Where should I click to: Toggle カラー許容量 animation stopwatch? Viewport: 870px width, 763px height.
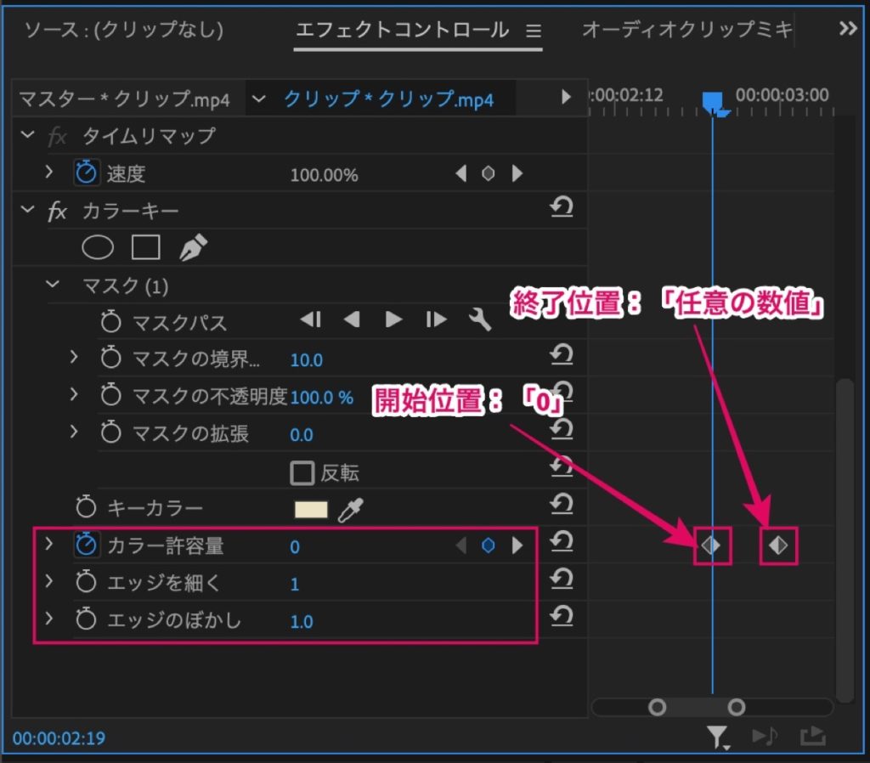pos(86,545)
